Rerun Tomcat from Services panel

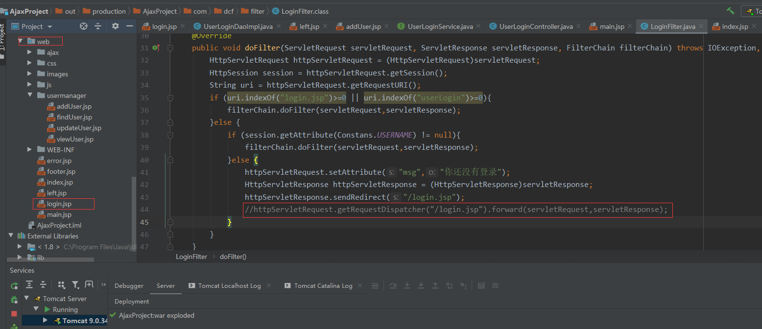click(14, 285)
